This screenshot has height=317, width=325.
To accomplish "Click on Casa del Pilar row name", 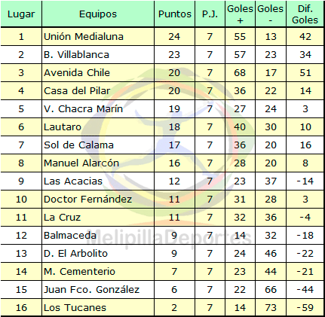I will (77, 91).
